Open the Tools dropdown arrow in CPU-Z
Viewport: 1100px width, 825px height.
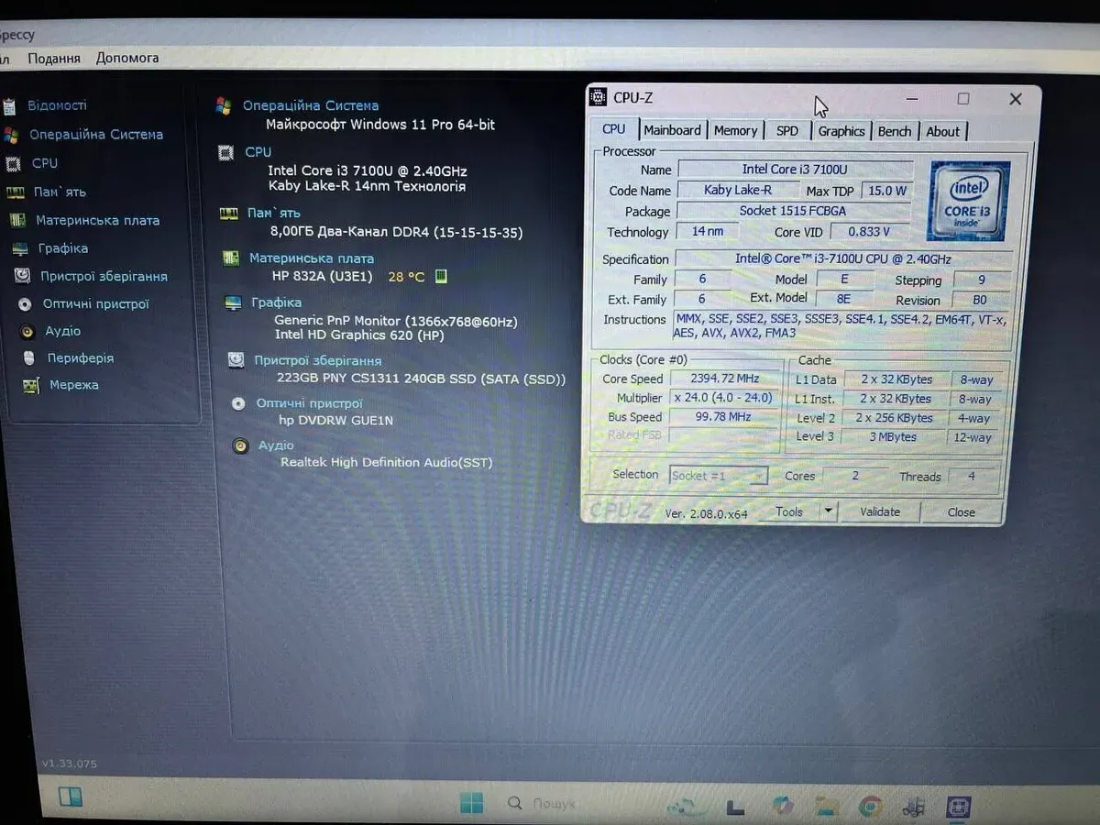(x=828, y=511)
